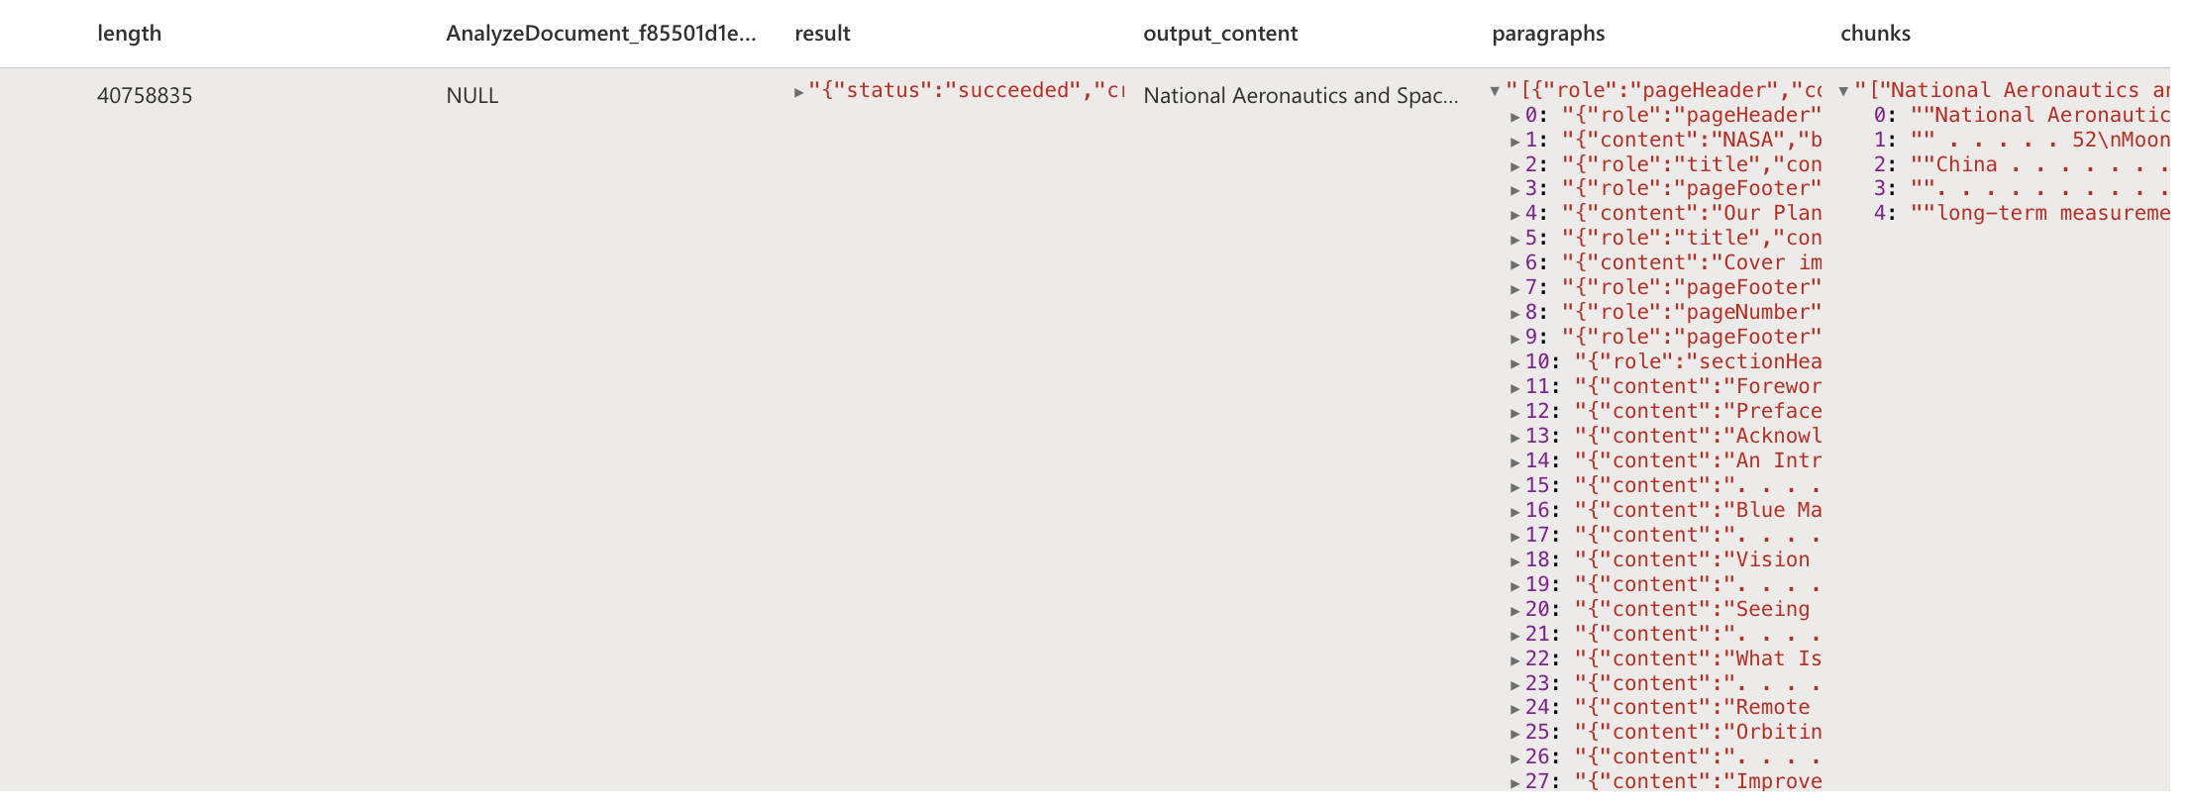Expand paragraph item 1 NASA content
Image resolution: width=2189 pixels, height=806 pixels.
click(1514, 142)
